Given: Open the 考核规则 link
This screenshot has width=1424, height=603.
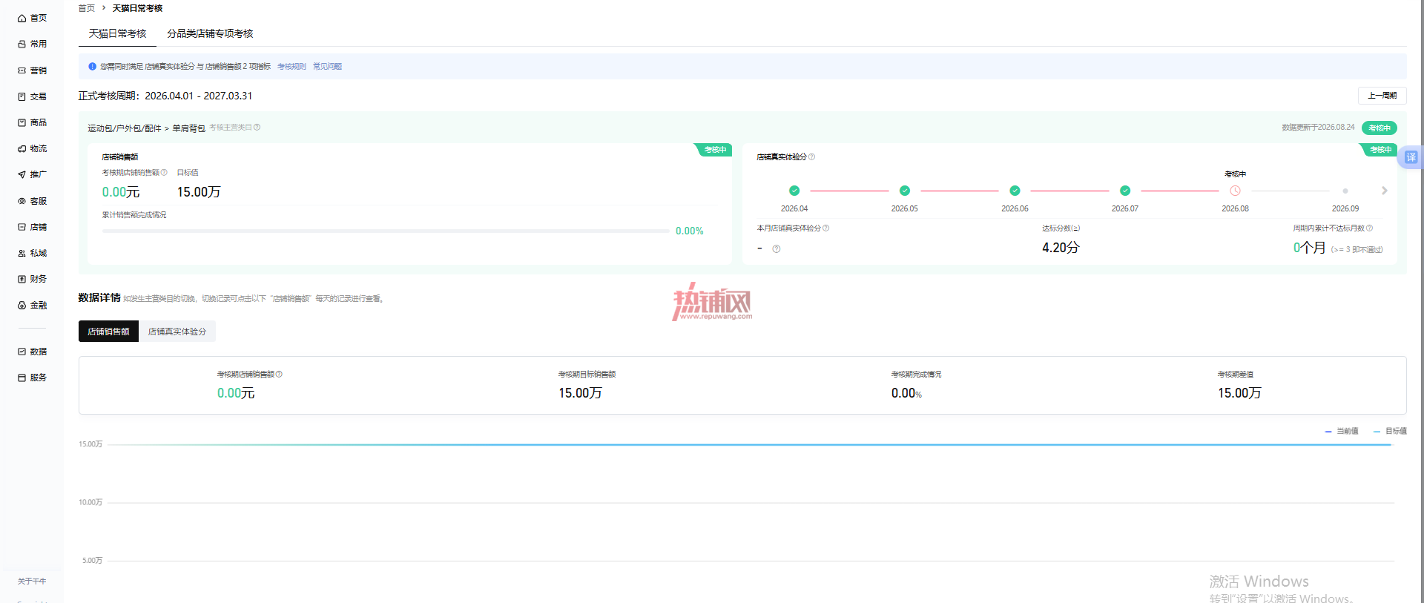Looking at the screenshot, I should (291, 67).
